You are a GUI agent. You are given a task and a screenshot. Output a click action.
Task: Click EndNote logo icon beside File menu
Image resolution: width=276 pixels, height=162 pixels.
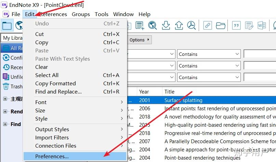pyautogui.click(x=6, y=14)
